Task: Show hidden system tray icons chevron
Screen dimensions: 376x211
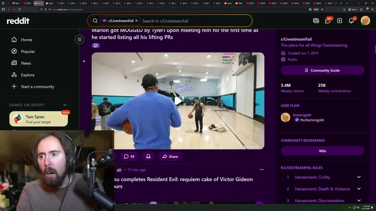Action: (x=350, y=207)
